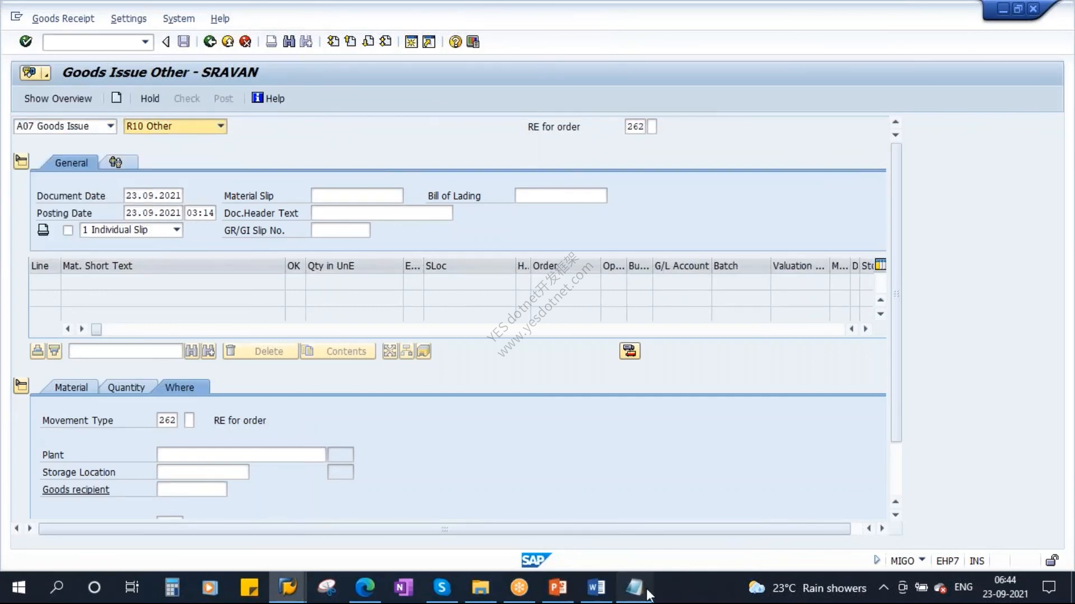Click the red Cancel icon
Viewport: 1075px width, 604px height.
pos(245,41)
